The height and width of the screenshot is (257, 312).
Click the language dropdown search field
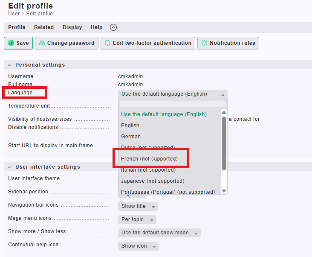click(x=173, y=104)
